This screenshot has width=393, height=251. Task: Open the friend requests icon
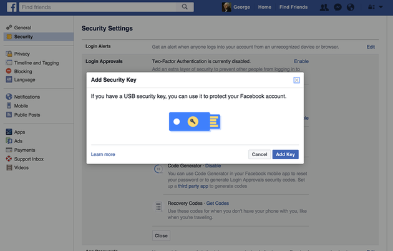click(324, 7)
